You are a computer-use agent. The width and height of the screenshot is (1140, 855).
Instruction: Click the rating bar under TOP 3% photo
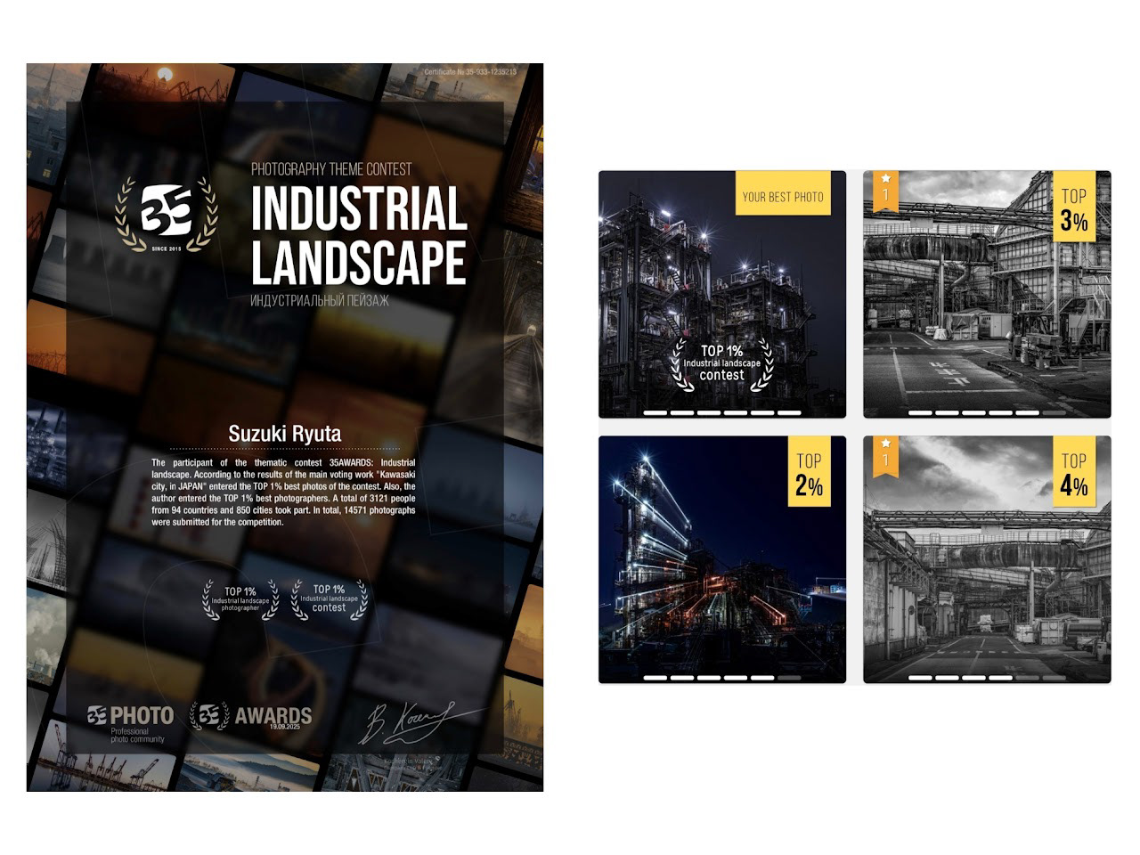987,412
